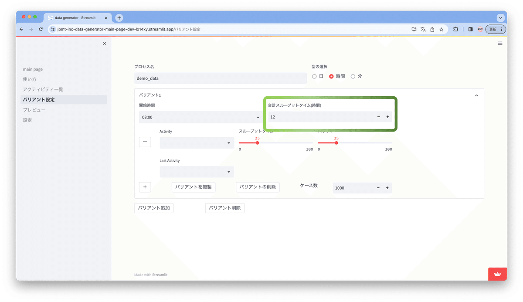Click the install app icon in address bar

[414, 29]
